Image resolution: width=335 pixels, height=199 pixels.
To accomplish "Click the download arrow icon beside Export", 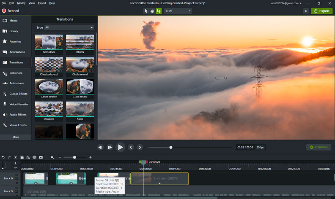I will tap(306, 11).
